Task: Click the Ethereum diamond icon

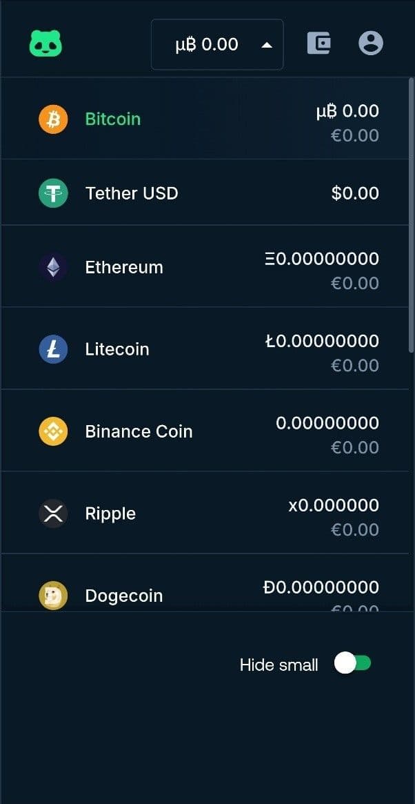Action: [53, 267]
